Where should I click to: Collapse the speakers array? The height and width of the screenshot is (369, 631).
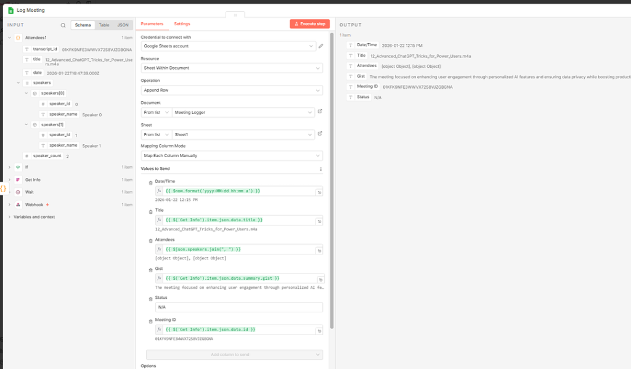coord(18,83)
